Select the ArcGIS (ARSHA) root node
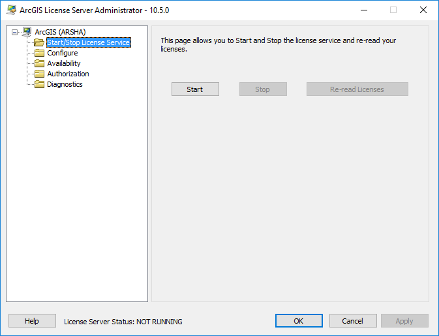The height and width of the screenshot is (336, 439). pos(60,32)
